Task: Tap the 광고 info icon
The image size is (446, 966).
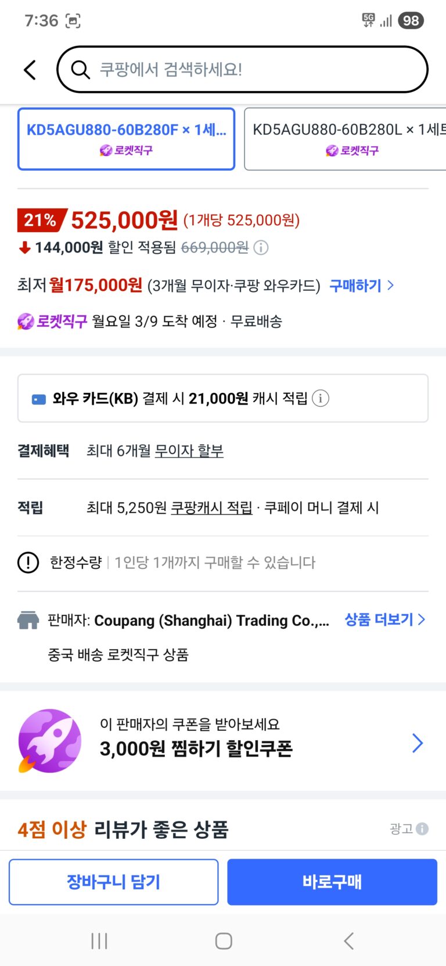Action: tap(422, 828)
